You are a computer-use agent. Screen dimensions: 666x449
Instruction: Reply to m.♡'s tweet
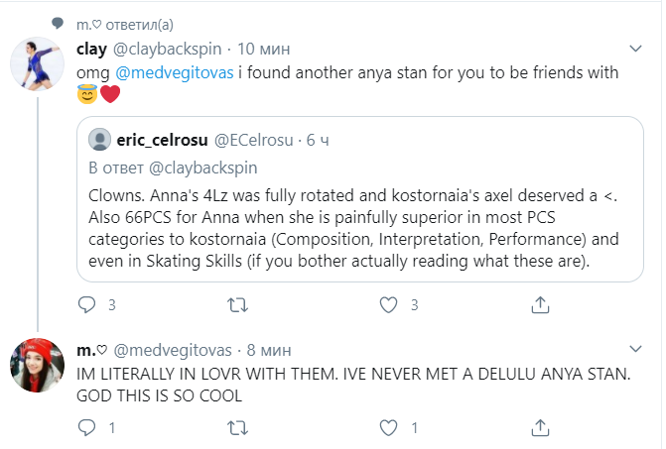[x=87, y=428]
